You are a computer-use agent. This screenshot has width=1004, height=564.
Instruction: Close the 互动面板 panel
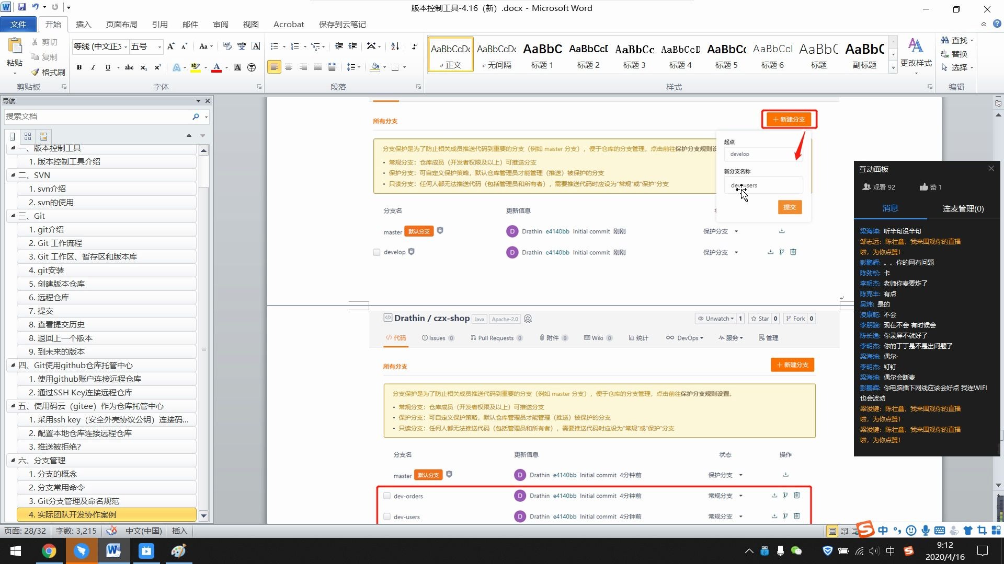[x=991, y=168]
